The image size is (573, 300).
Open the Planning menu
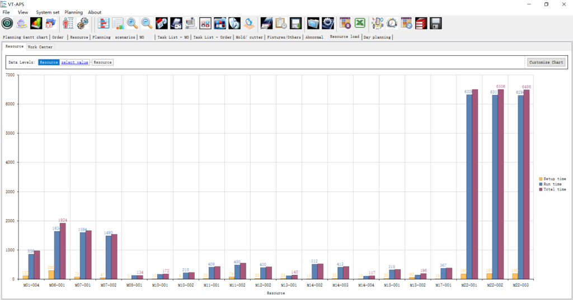[73, 12]
